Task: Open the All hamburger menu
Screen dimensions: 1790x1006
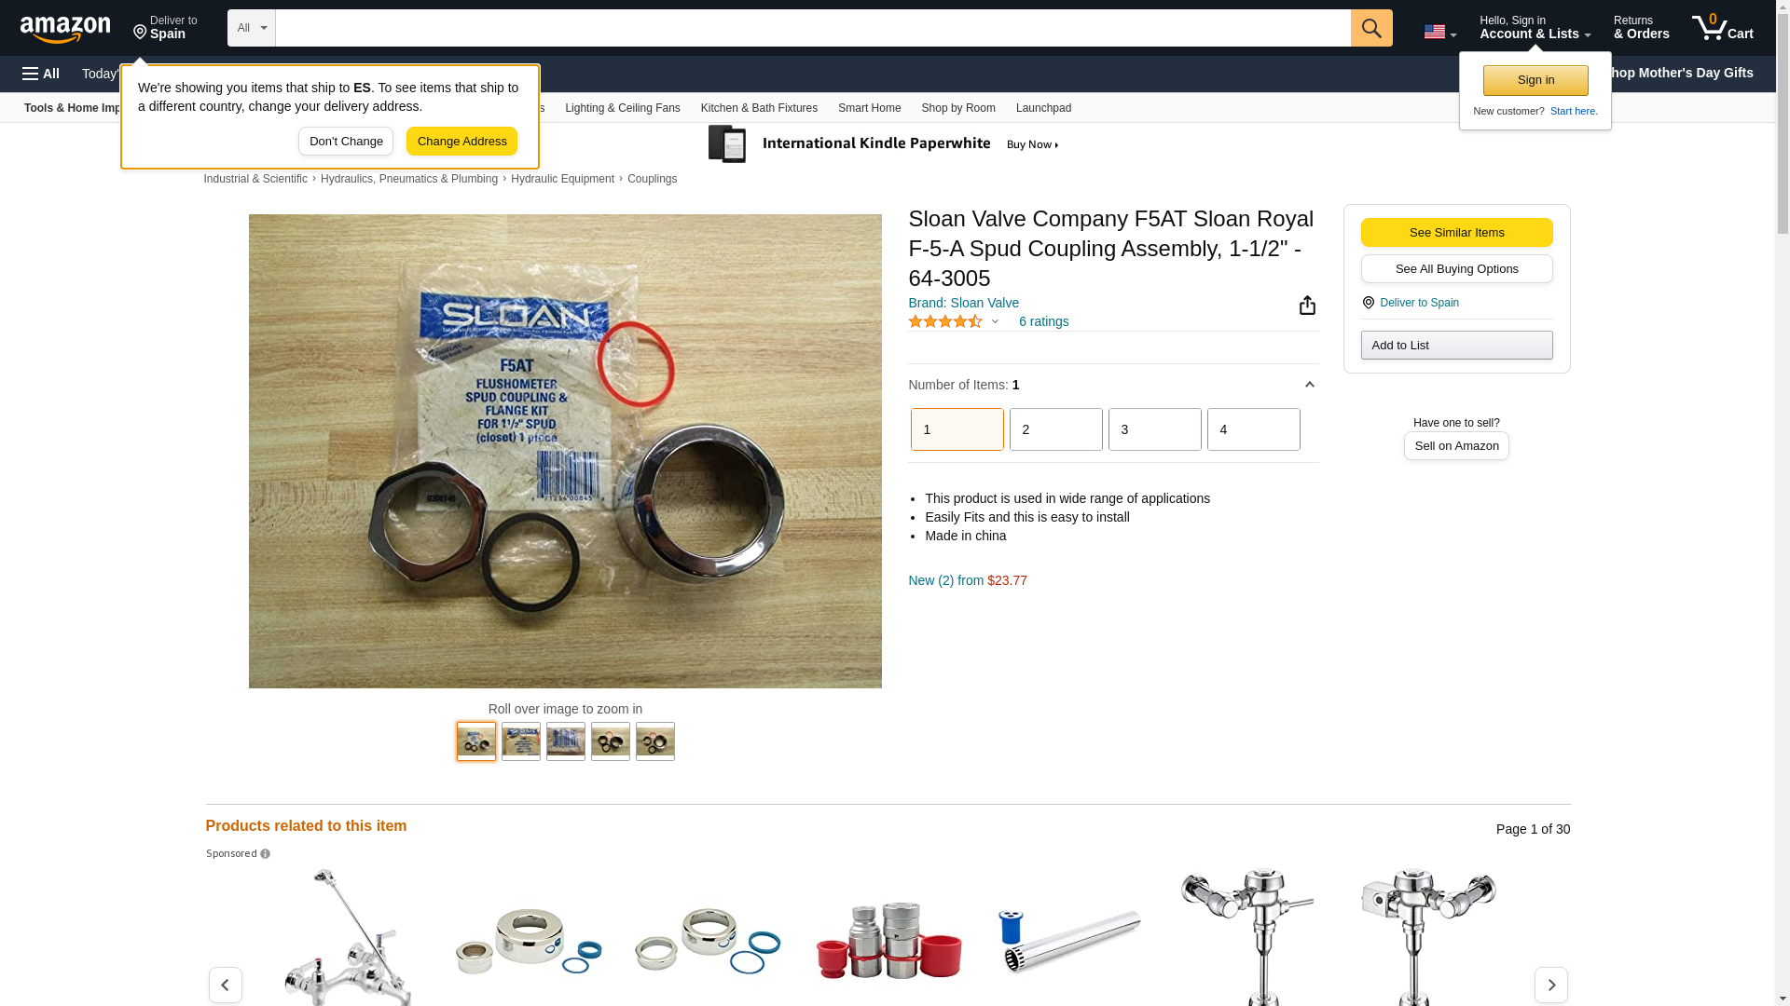Action: pyautogui.click(x=41, y=74)
